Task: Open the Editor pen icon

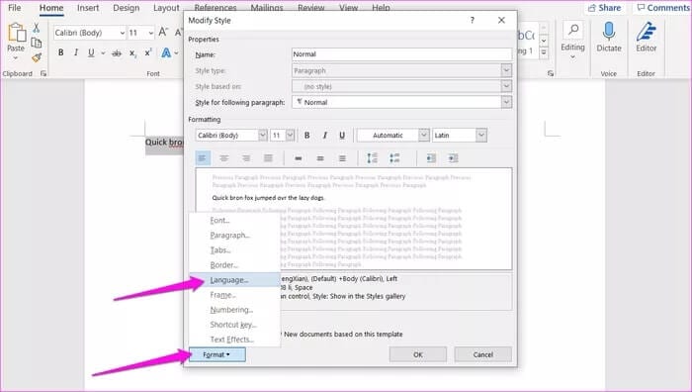Action: point(647,32)
